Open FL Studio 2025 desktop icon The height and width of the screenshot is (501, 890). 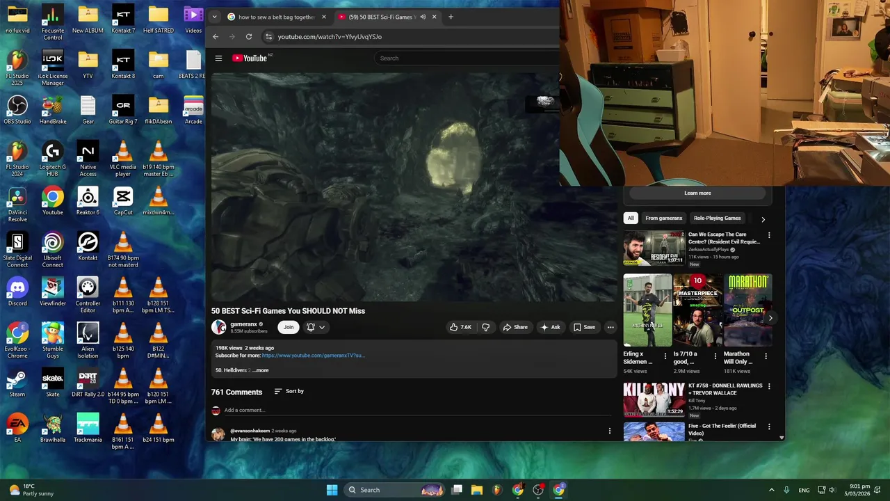click(17, 68)
